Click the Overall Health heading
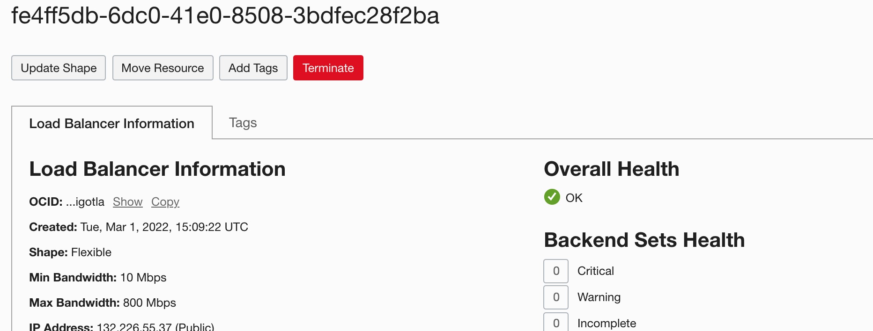Screen dimensions: 873x331 click(x=611, y=169)
